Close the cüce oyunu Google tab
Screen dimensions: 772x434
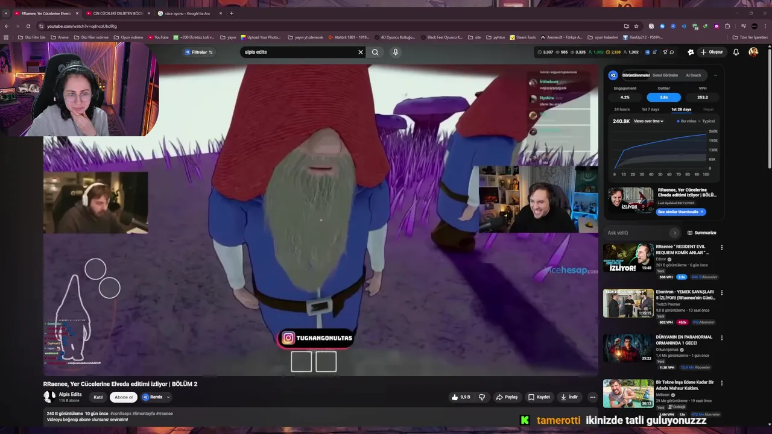pos(220,13)
